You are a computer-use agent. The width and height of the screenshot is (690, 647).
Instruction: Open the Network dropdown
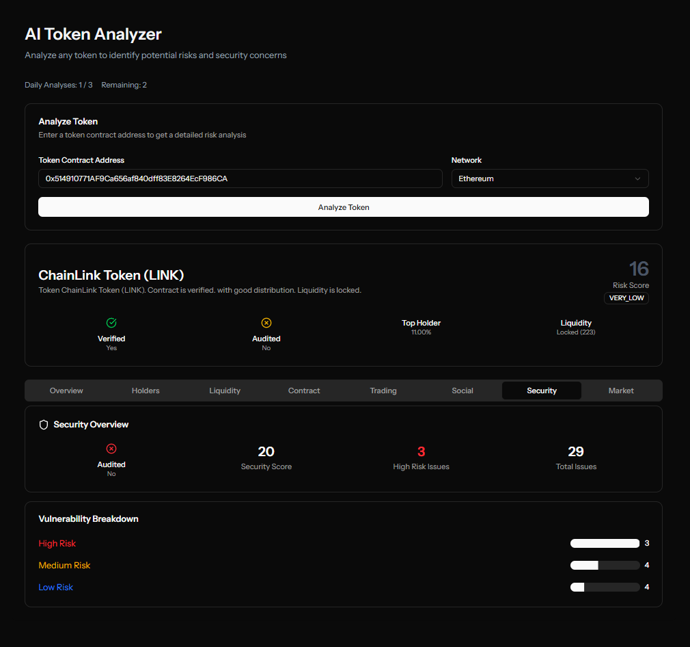pos(549,179)
